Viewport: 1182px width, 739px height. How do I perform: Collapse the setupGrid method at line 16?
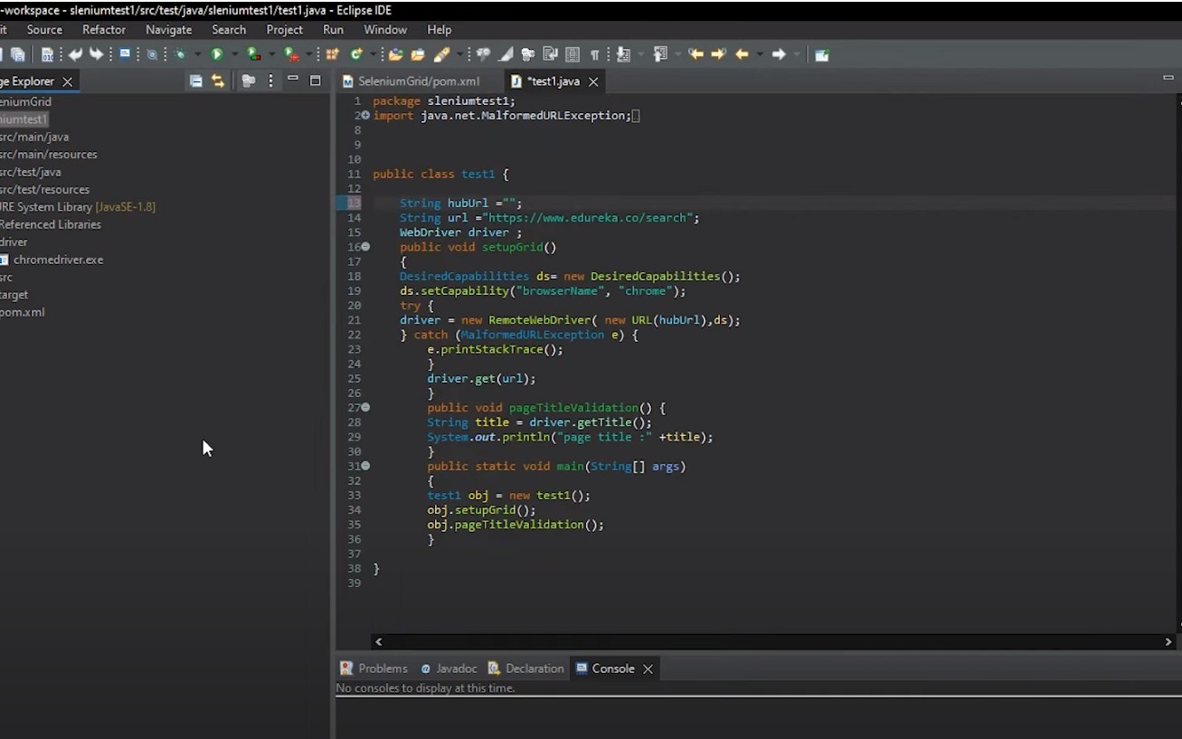365,247
